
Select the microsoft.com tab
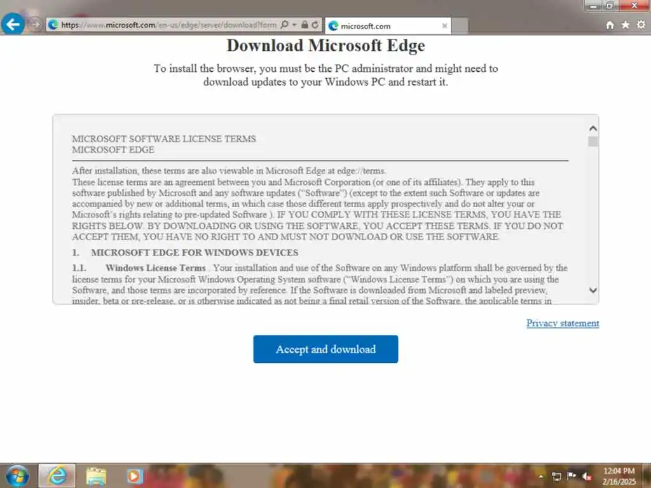pos(387,25)
